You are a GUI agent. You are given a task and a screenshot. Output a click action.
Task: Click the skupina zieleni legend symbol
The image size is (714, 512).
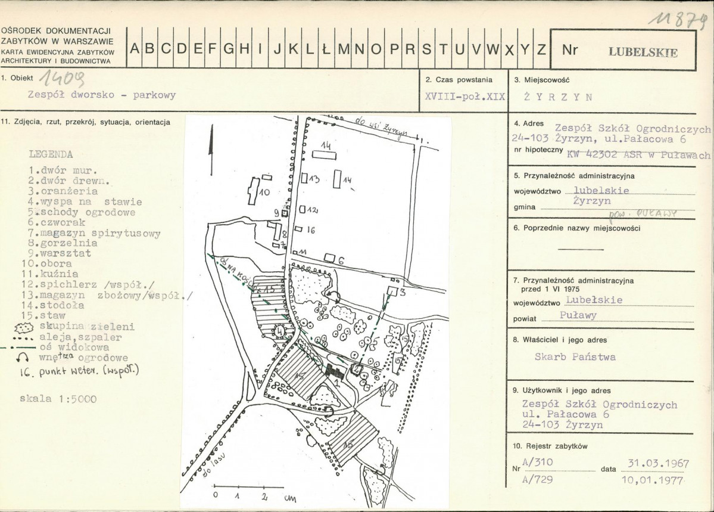24,327
